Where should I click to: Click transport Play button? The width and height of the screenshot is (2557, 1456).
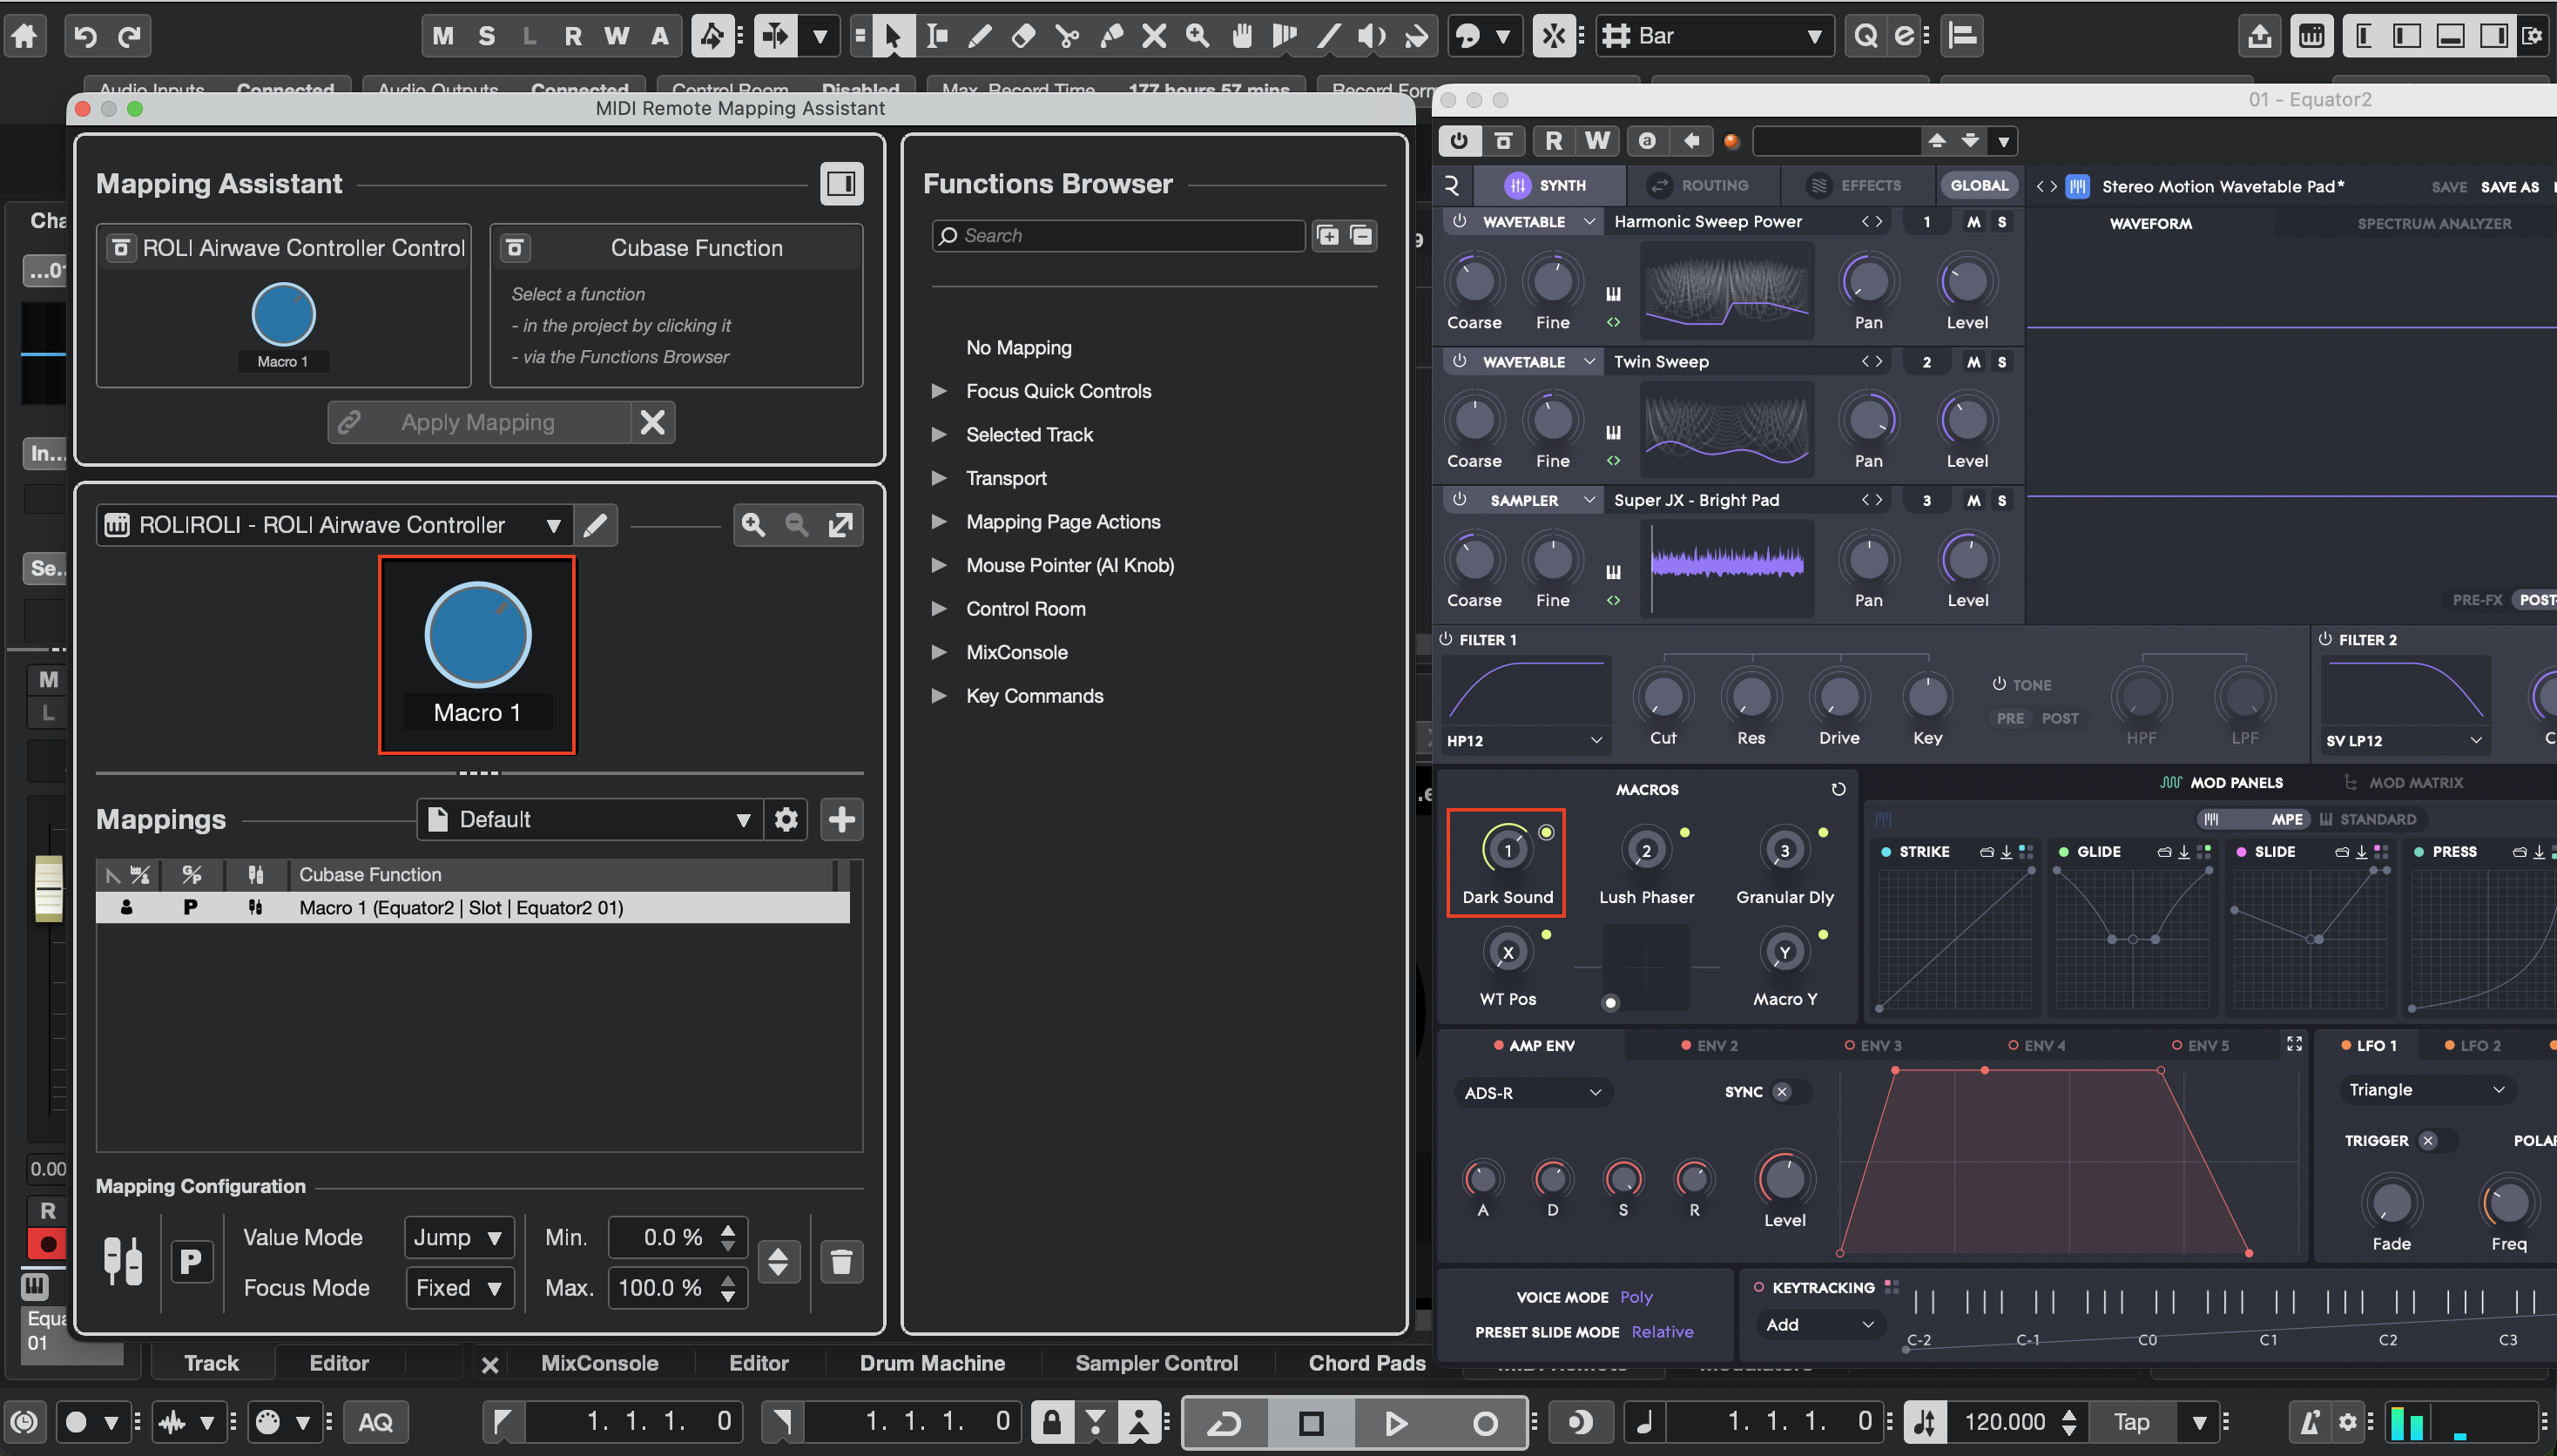tap(1396, 1421)
